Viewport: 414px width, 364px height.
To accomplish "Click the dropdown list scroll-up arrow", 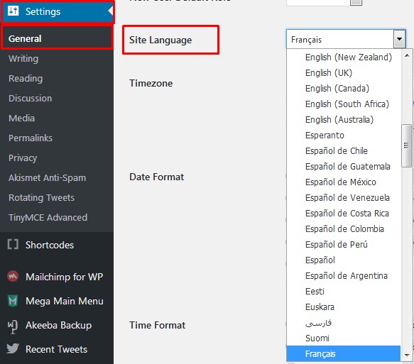I will (407, 55).
